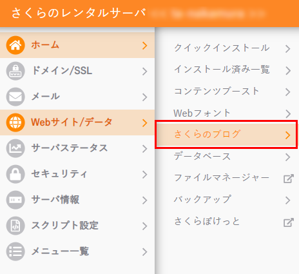Click the さくらのレンタルサーバ header title
The width and height of the screenshot is (299, 274).
(x=79, y=13)
